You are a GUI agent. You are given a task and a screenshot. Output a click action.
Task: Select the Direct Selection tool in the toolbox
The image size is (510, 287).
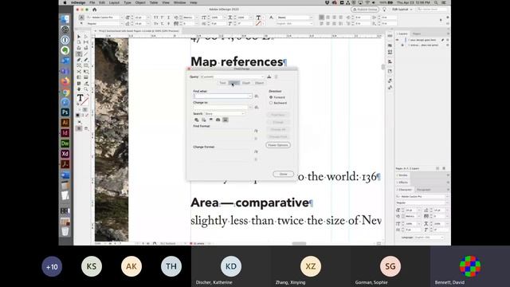(x=86, y=37)
